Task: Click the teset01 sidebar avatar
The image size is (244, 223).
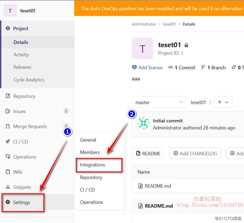Action: click(x=10, y=11)
